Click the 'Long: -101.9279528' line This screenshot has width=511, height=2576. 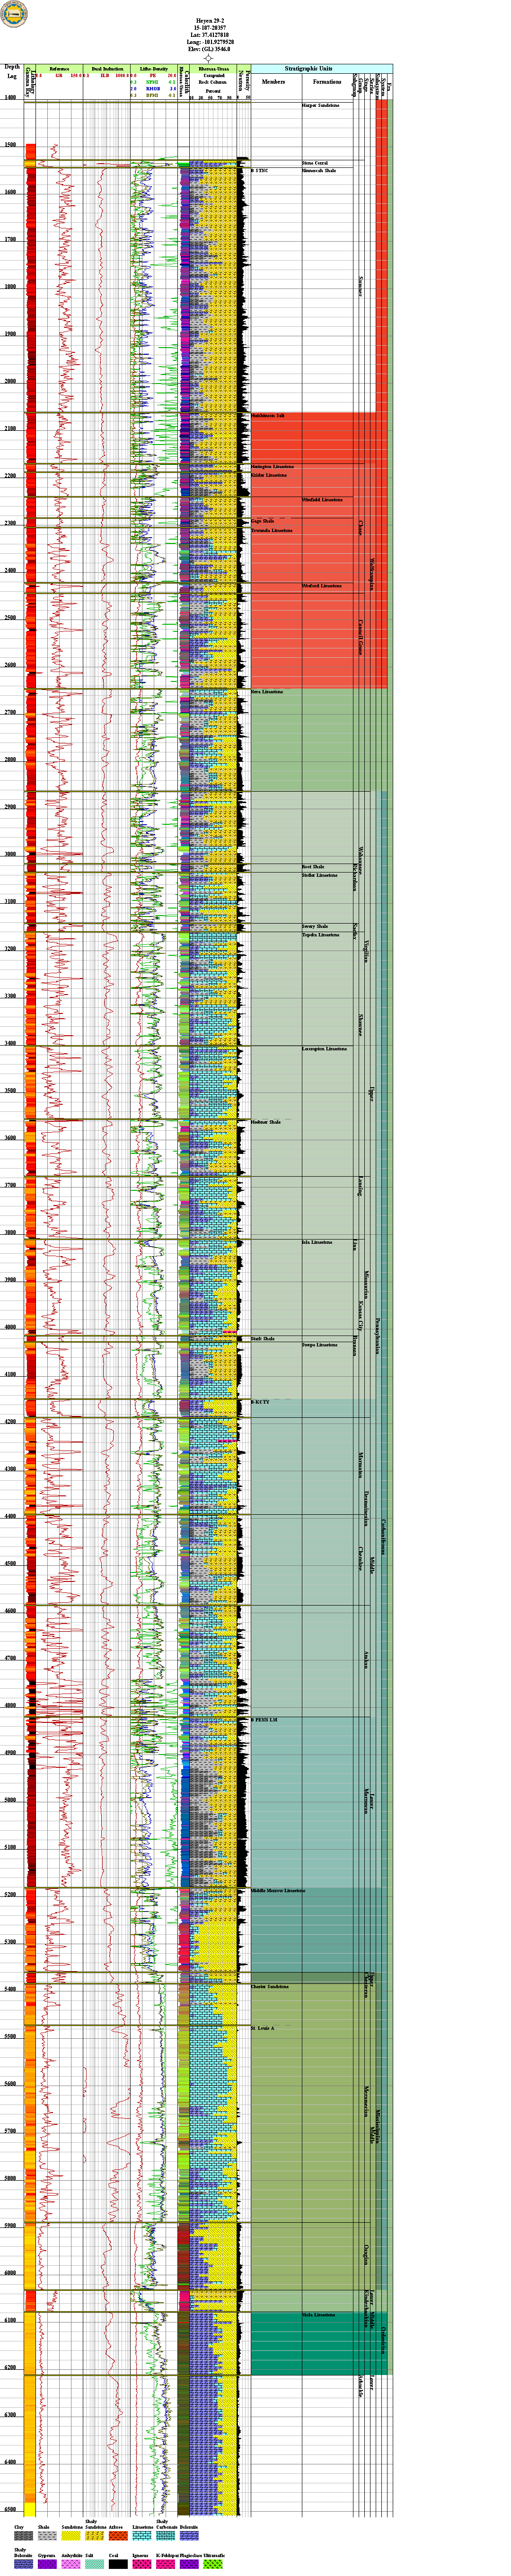click(x=209, y=41)
